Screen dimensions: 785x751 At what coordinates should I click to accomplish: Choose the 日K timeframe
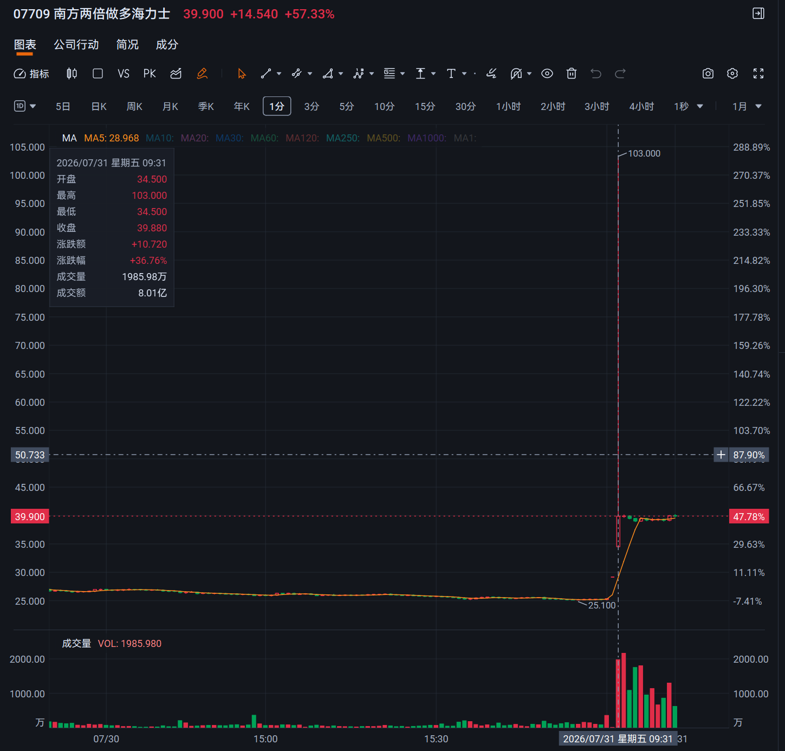[x=99, y=106]
